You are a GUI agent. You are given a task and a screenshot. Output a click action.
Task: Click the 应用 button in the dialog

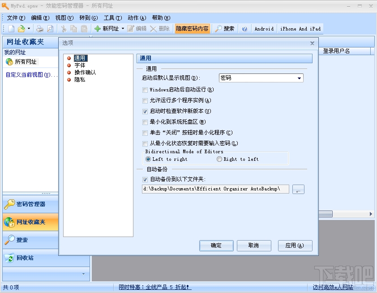(295, 246)
